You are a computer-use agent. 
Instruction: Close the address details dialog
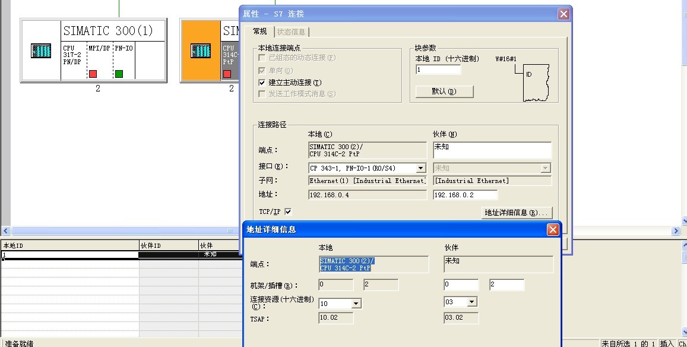pyautogui.click(x=553, y=229)
